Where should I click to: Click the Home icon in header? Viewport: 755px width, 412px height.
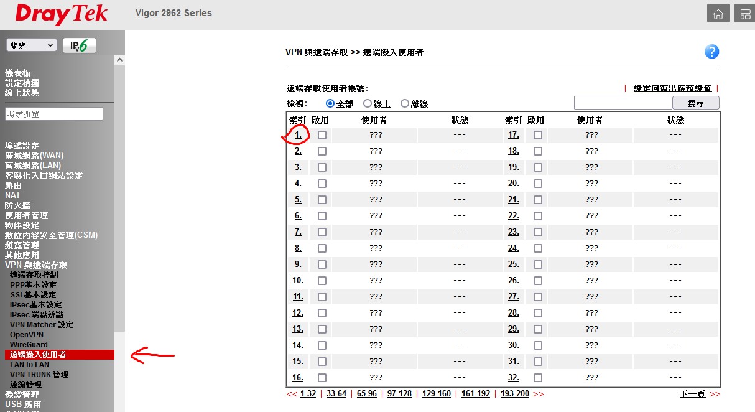click(718, 14)
